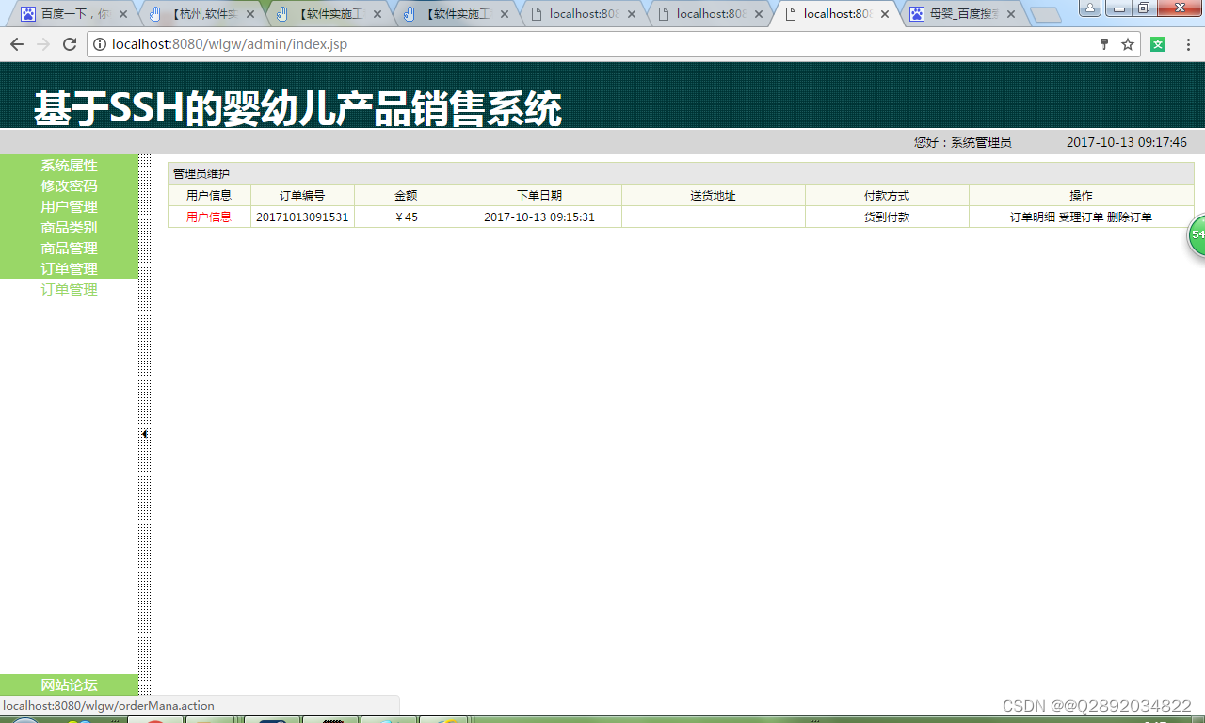Click the 送货地址 column header

(x=713, y=195)
